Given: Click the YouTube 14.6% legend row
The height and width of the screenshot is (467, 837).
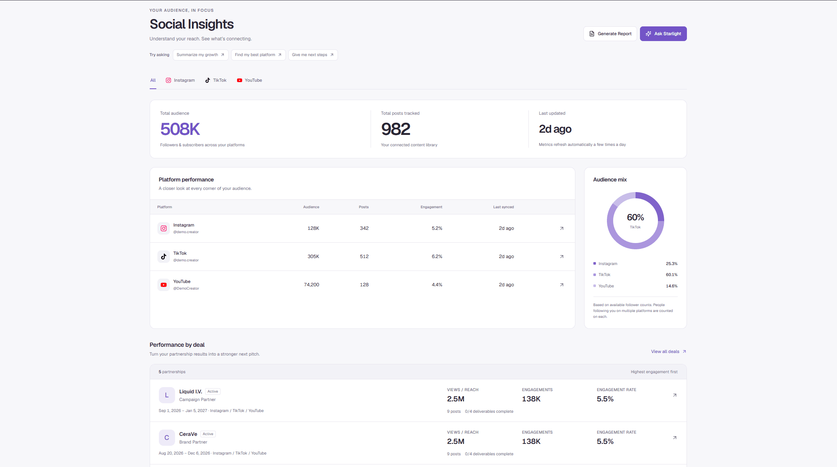Looking at the screenshot, I should (x=635, y=286).
